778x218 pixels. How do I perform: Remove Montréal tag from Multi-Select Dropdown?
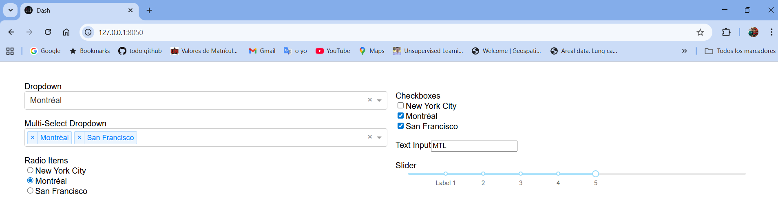pos(33,138)
